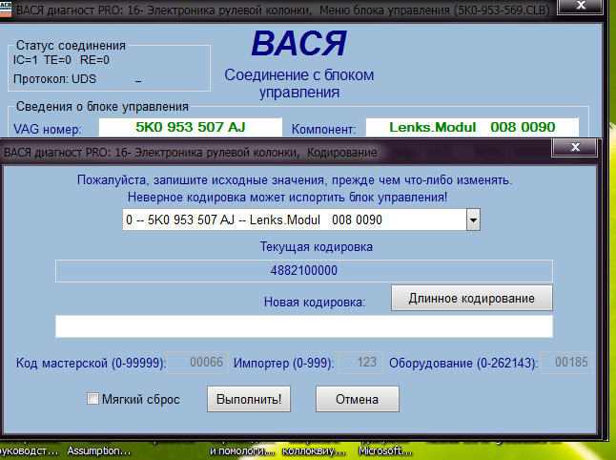Click the current coding value 4882100000
Image resolution: width=616 pixels, height=460 pixels.
(x=303, y=270)
